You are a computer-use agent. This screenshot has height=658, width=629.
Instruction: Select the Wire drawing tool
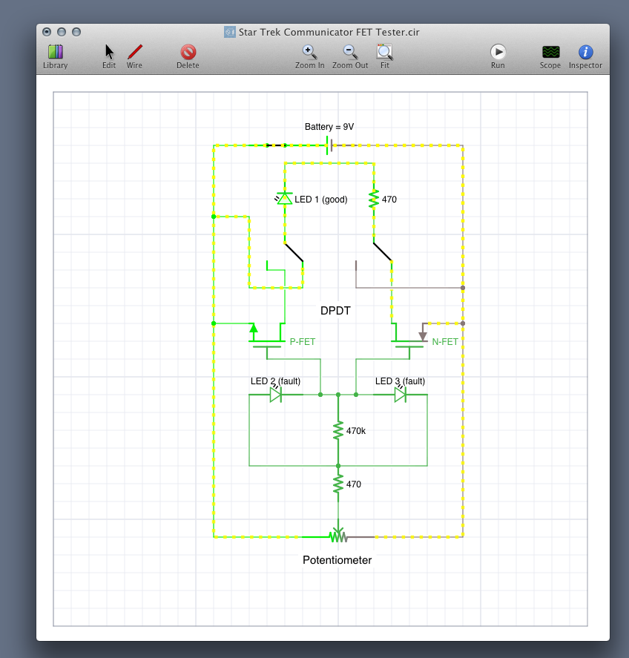point(135,56)
